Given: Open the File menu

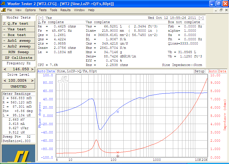Looking at the screenshot, I should click(9, 10).
